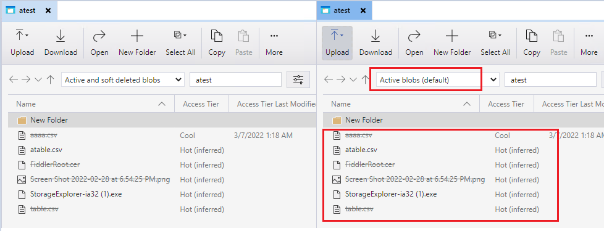Click Open in the left pane toolbar

[99, 43]
